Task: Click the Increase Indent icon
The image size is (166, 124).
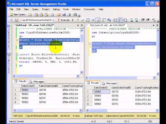Action: point(148,20)
